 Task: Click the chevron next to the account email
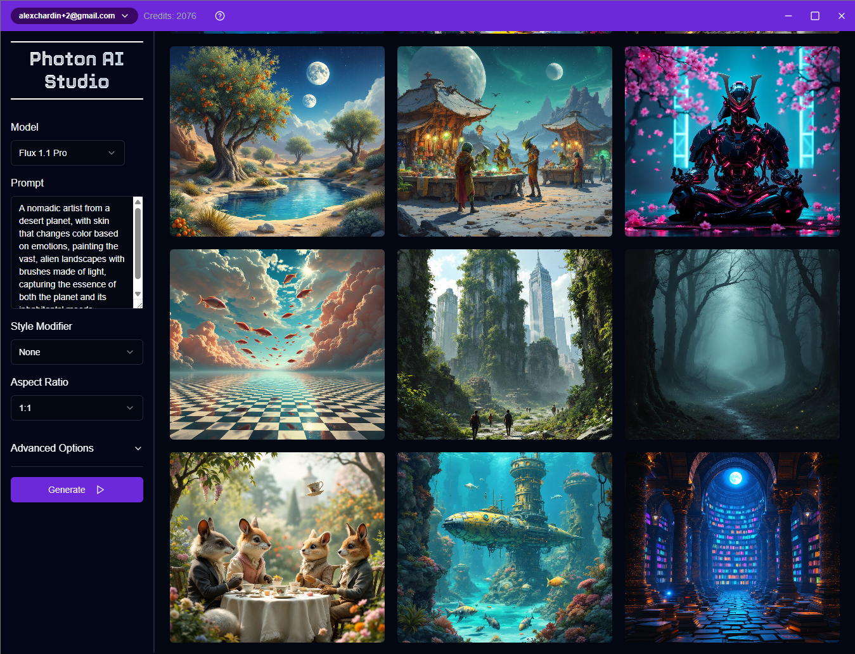124,16
